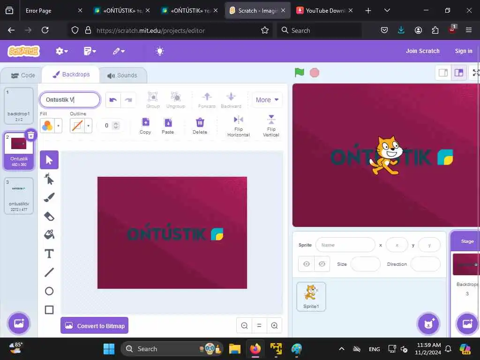
Task: Select the Circle tool
Action: [49, 291]
